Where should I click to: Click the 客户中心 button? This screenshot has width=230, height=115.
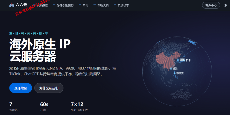(211, 5)
